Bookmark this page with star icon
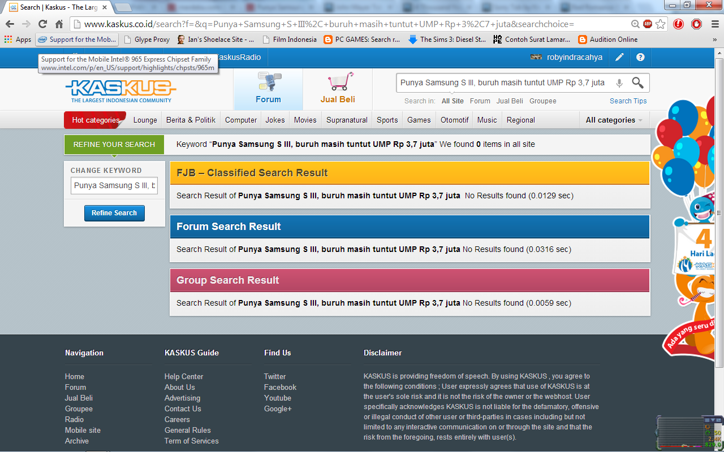The width and height of the screenshot is (724, 452). [660, 24]
